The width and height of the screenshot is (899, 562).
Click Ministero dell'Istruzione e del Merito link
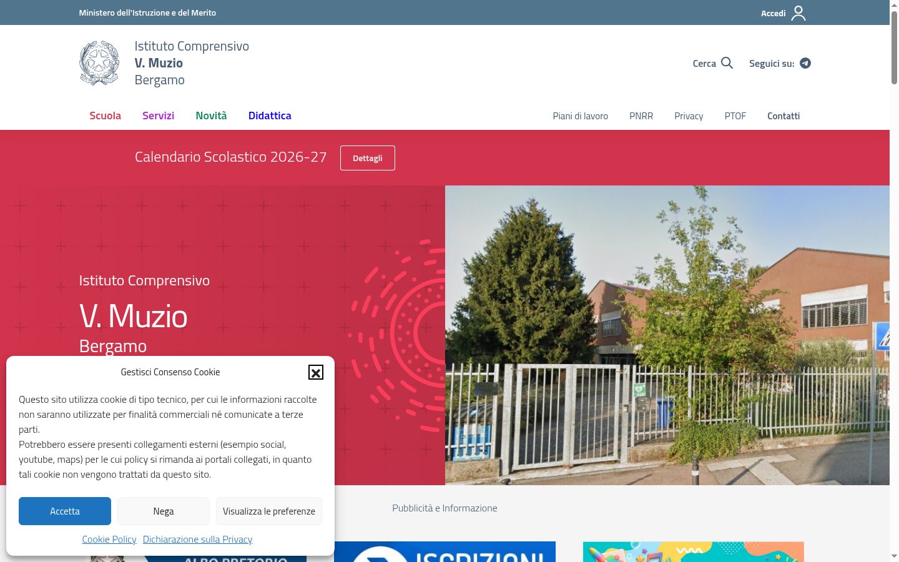(147, 12)
